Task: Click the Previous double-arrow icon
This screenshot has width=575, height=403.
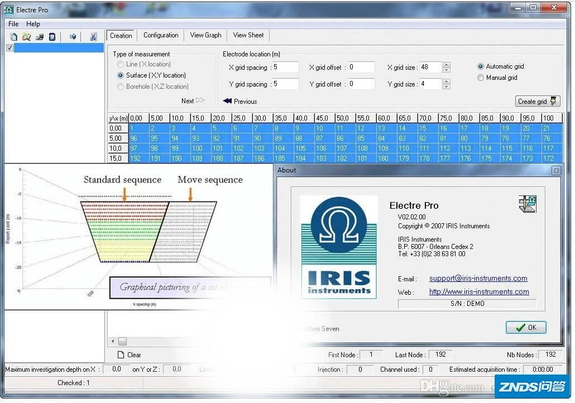Action: (227, 101)
